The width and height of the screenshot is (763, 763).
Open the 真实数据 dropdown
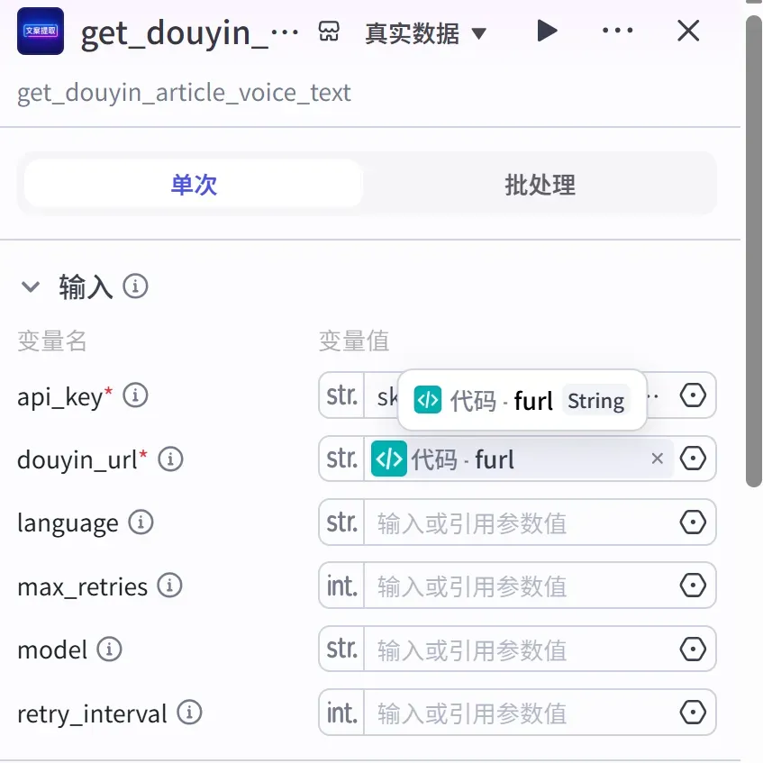[x=426, y=33]
